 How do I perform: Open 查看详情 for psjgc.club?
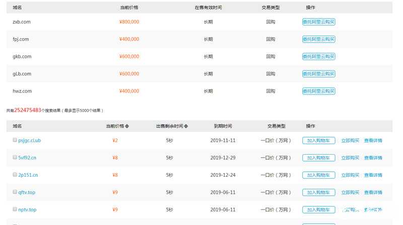373,141
